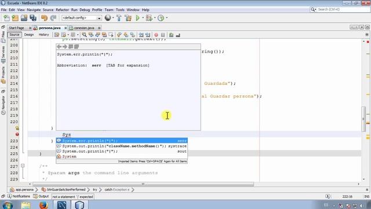The width and height of the screenshot is (371, 209).
Task: Click Shift Line Right icon
Action: click(x=148, y=35)
